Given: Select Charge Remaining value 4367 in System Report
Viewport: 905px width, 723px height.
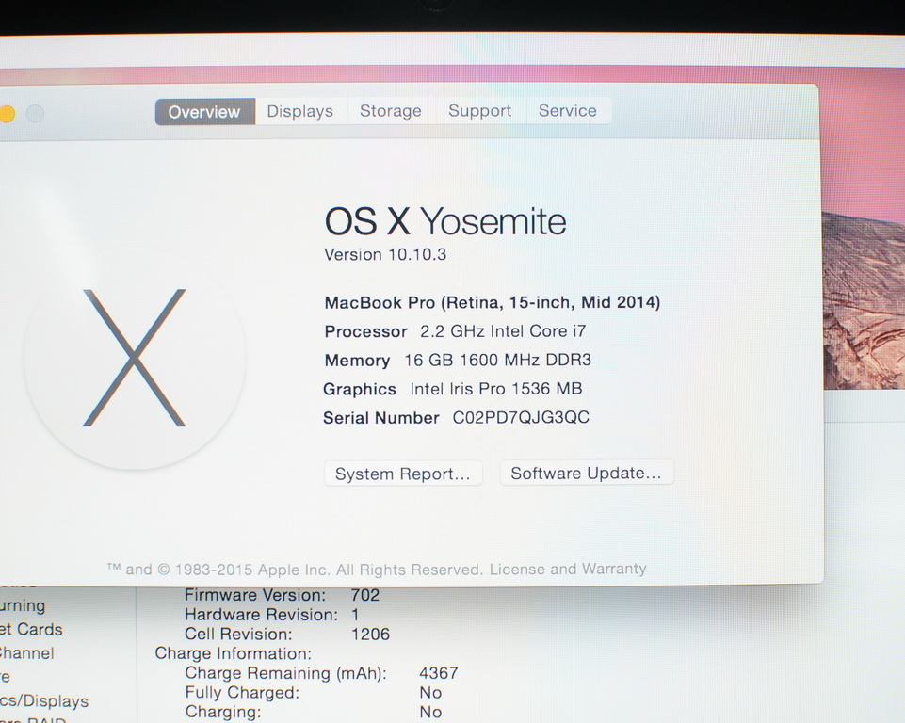Looking at the screenshot, I should (439, 673).
